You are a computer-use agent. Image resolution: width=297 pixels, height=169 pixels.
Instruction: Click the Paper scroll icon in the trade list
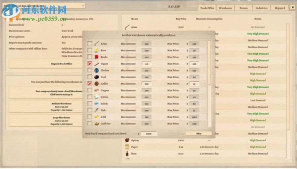click(x=127, y=147)
